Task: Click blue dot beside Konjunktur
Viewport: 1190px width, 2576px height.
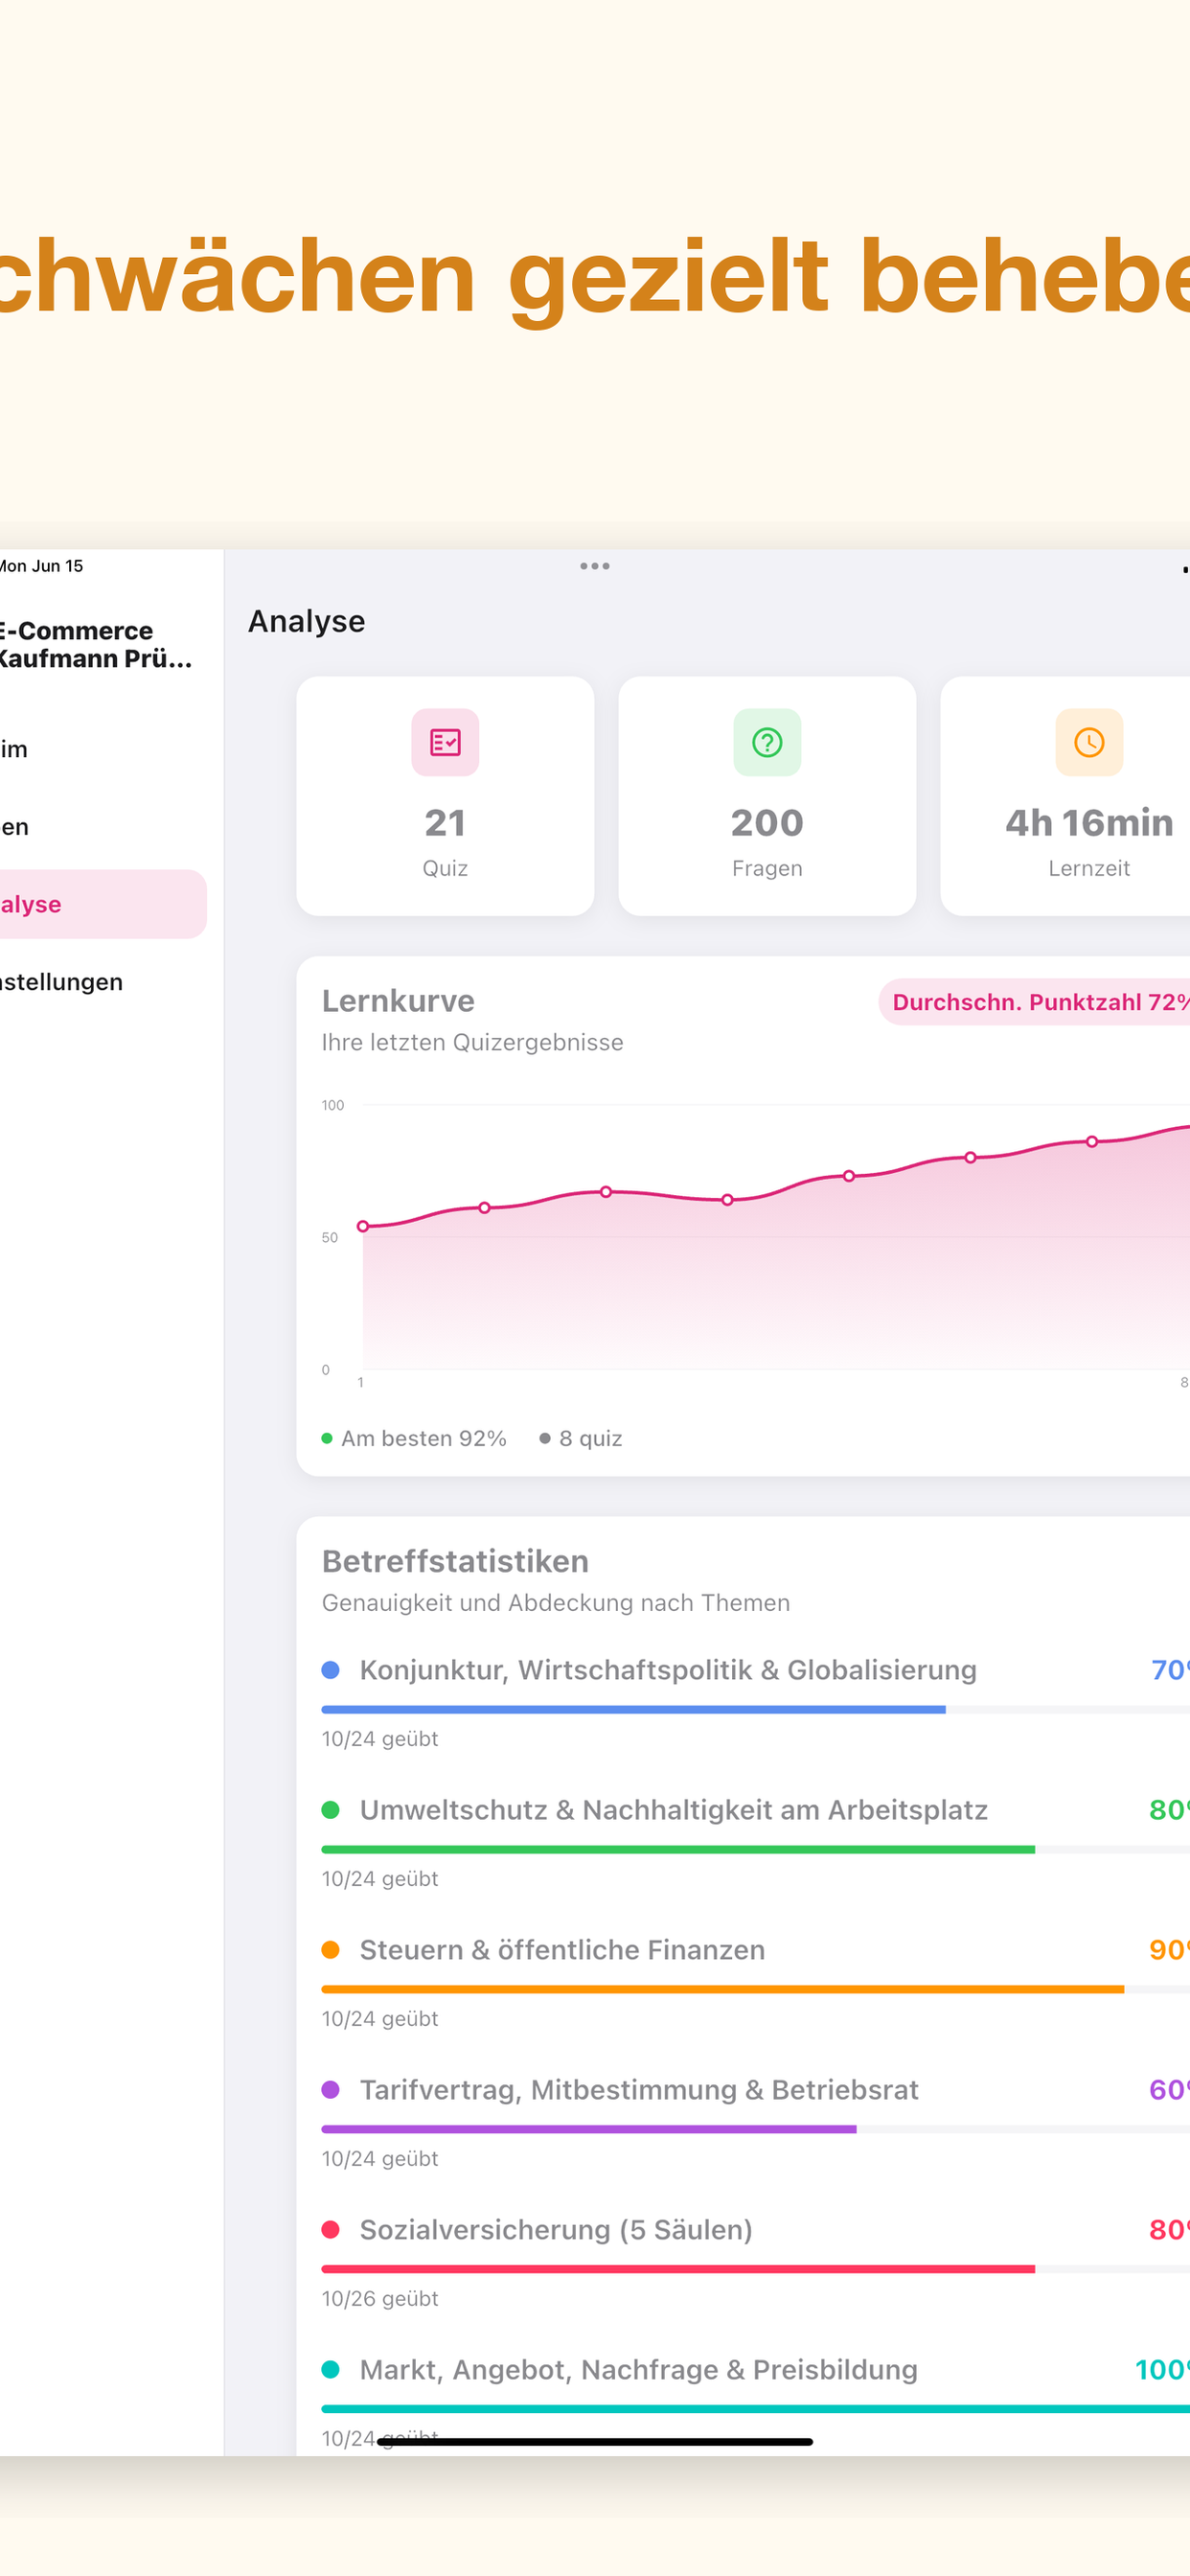Action: [x=331, y=1670]
